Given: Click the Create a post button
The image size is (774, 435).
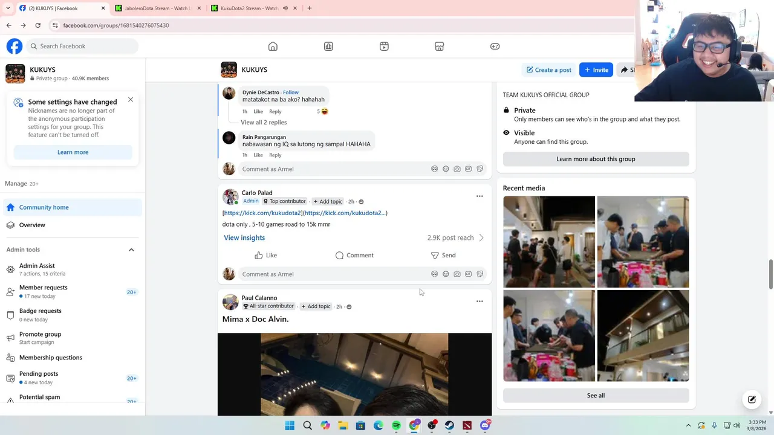Looking at the screenshot, I should click(x=549, y=70).
